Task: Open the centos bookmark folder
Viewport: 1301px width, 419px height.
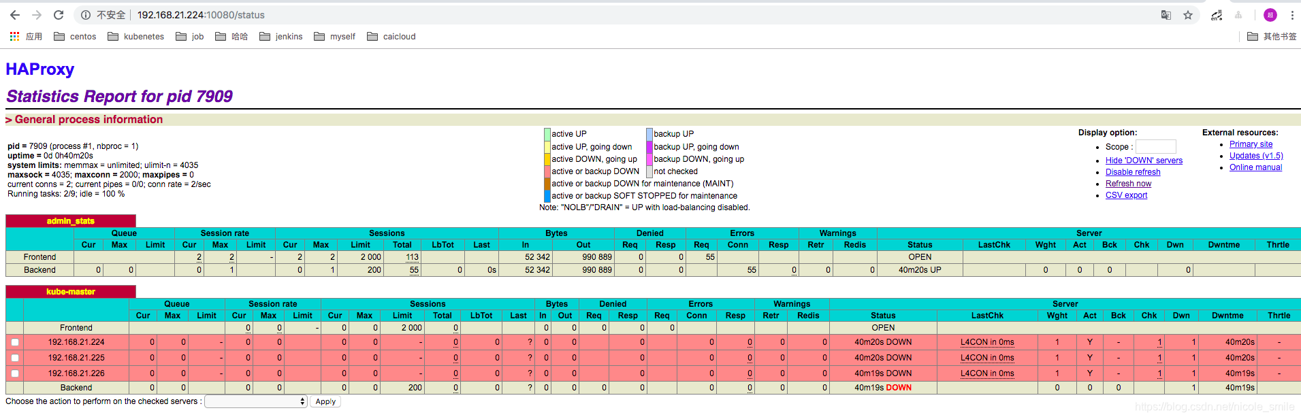Action: pyautogui.click(x=76, y=37)
